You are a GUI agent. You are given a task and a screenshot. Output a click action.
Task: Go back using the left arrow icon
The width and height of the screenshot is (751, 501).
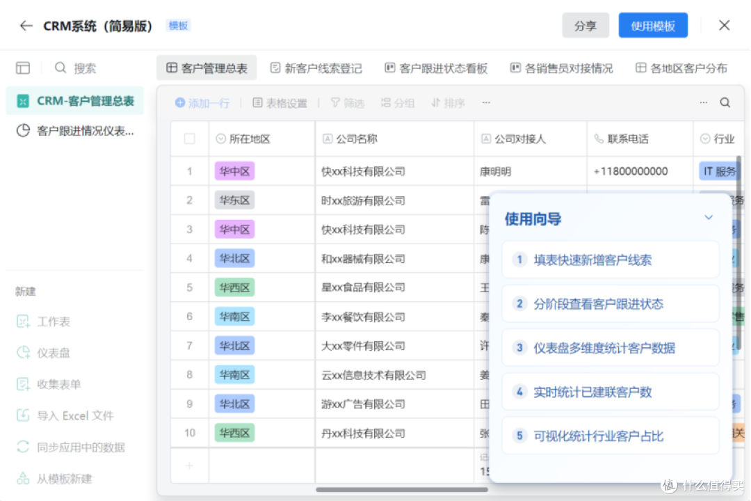click(x=26, y=26)
